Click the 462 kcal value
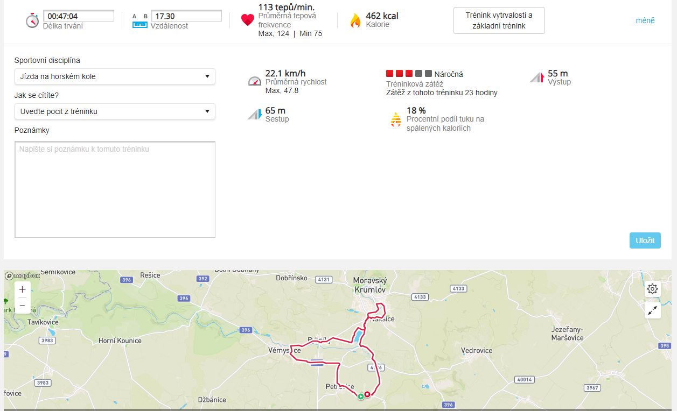The image size is (677, 411). tap(382, 16)
